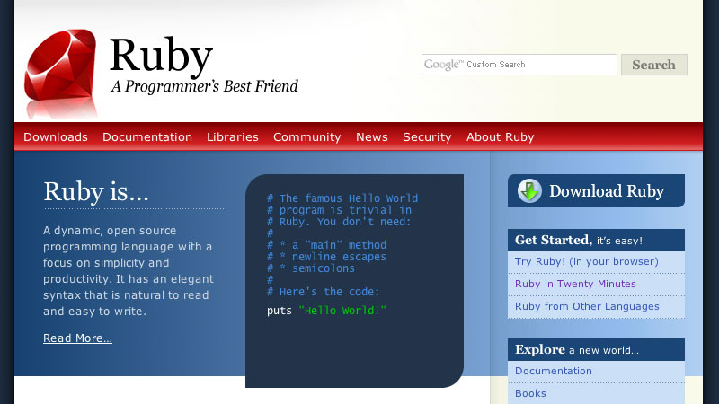Screen dimensions: 719x404
Task: Select News in the navigation bar
Action: click(372, 137)
